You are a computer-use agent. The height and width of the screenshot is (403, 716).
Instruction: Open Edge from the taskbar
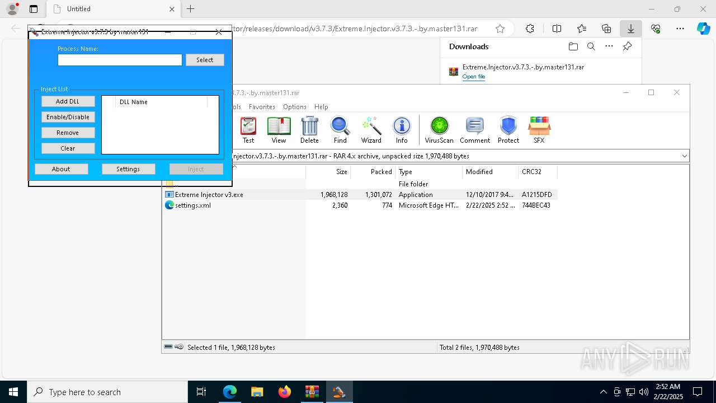[230, 392]
